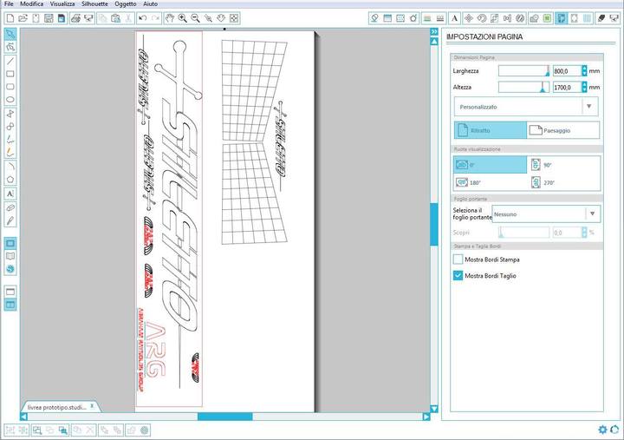624x440 pixels.
Task: Select the Draw a Rounded Rectangle tool
Action: click(10, 87)
